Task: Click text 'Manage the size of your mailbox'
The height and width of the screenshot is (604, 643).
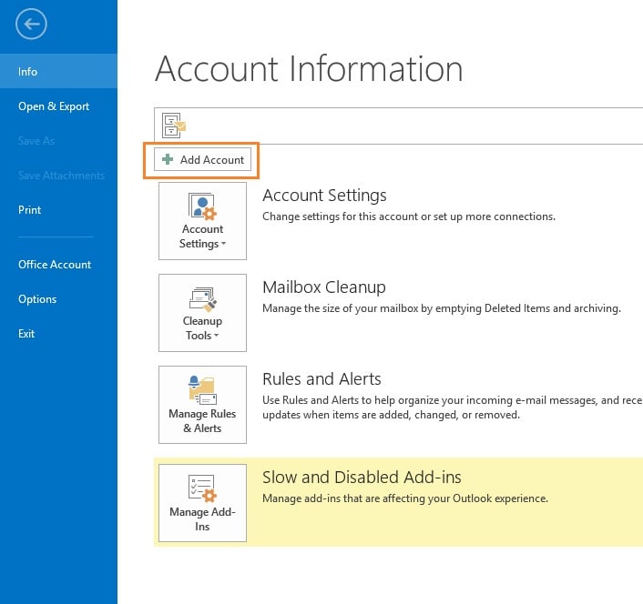Action: (341, 308)
